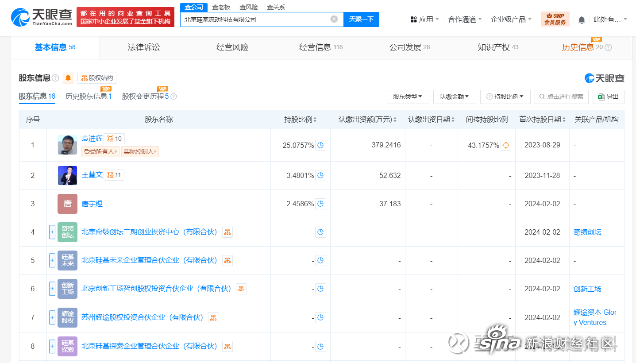This screenshot has width=636, height=363.
Task: Open related institution link 创新工场
Action: 587,289
